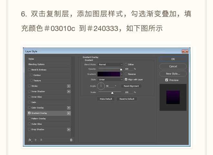Add another Stroke effect with plus icon
The image size is (213, 155).
tap(68, 86)
